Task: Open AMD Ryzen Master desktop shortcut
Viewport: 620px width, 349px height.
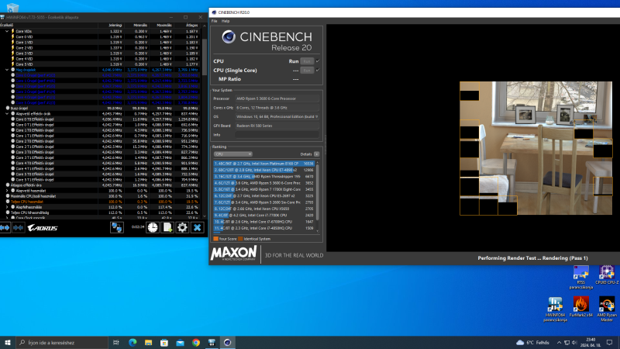Action: [607, 309]
